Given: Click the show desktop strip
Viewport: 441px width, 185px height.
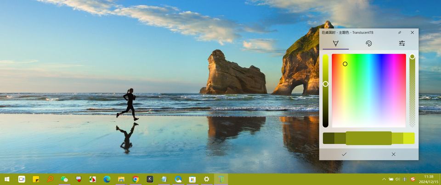Looking at the screenshot, I should pyautogui.click(x=440, y=179).
